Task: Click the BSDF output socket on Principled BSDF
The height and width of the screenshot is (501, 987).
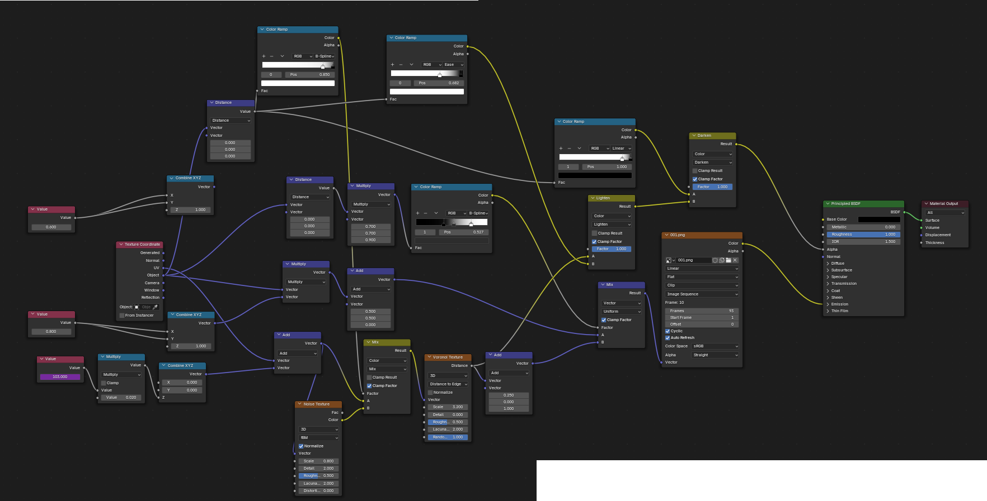Action: pos(904,212)
